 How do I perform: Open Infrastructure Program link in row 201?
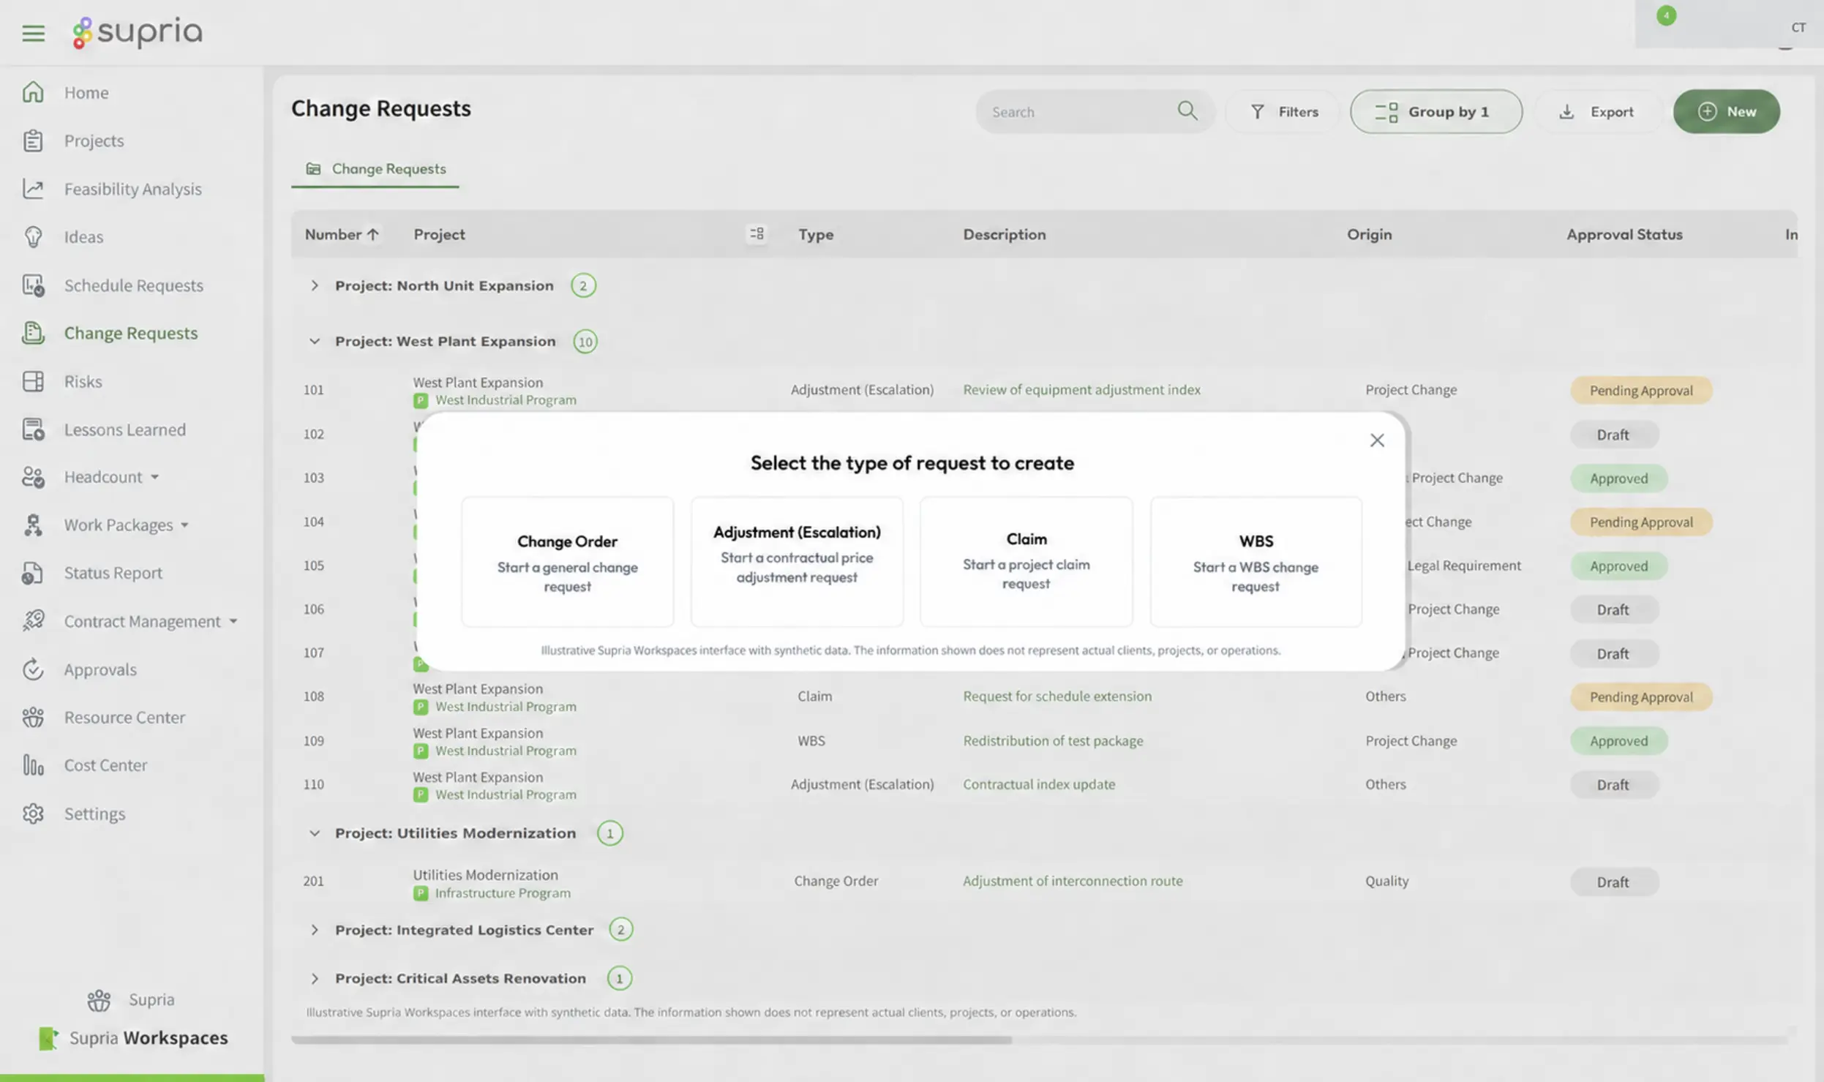[503, 893]
